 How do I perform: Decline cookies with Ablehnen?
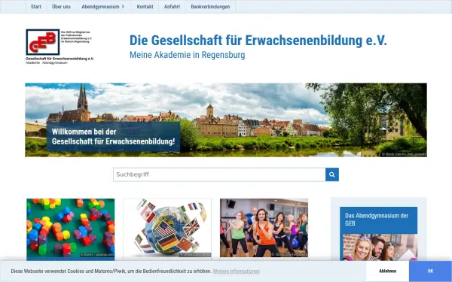point(387,271)
